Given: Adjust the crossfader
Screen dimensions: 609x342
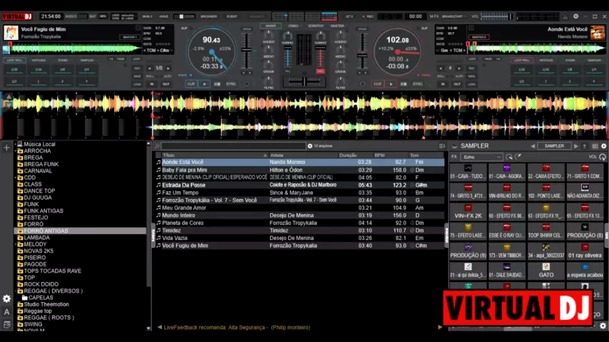Looking at the screenshot, I should (304, 81).
